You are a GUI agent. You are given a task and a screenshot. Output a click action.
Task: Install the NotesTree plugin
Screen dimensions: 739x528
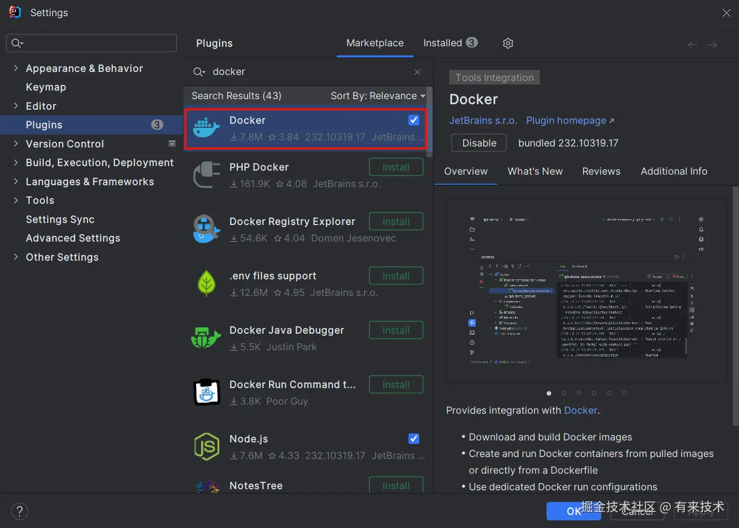click(x=396, y=485)
